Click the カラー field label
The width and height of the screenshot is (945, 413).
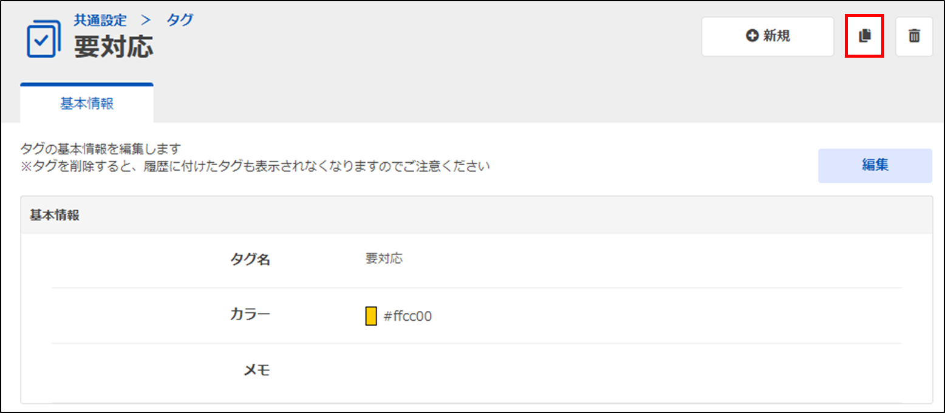pos(250,315)
